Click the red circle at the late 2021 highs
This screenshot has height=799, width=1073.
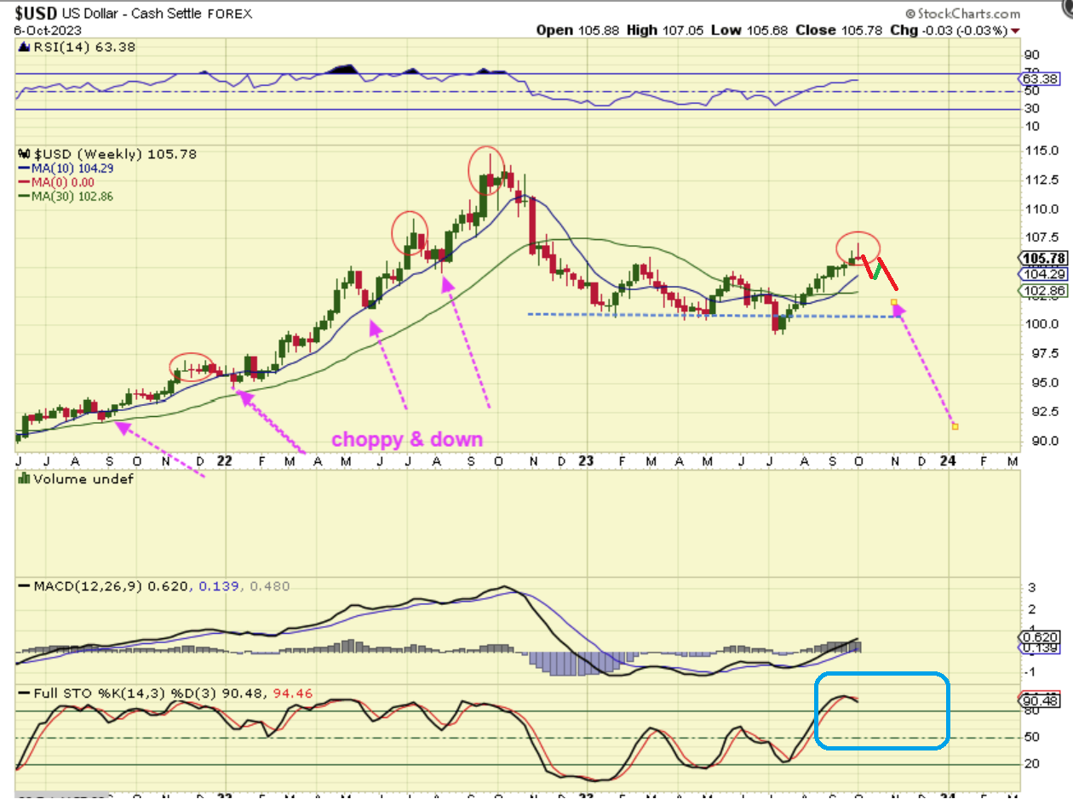[x=191, y=366]
